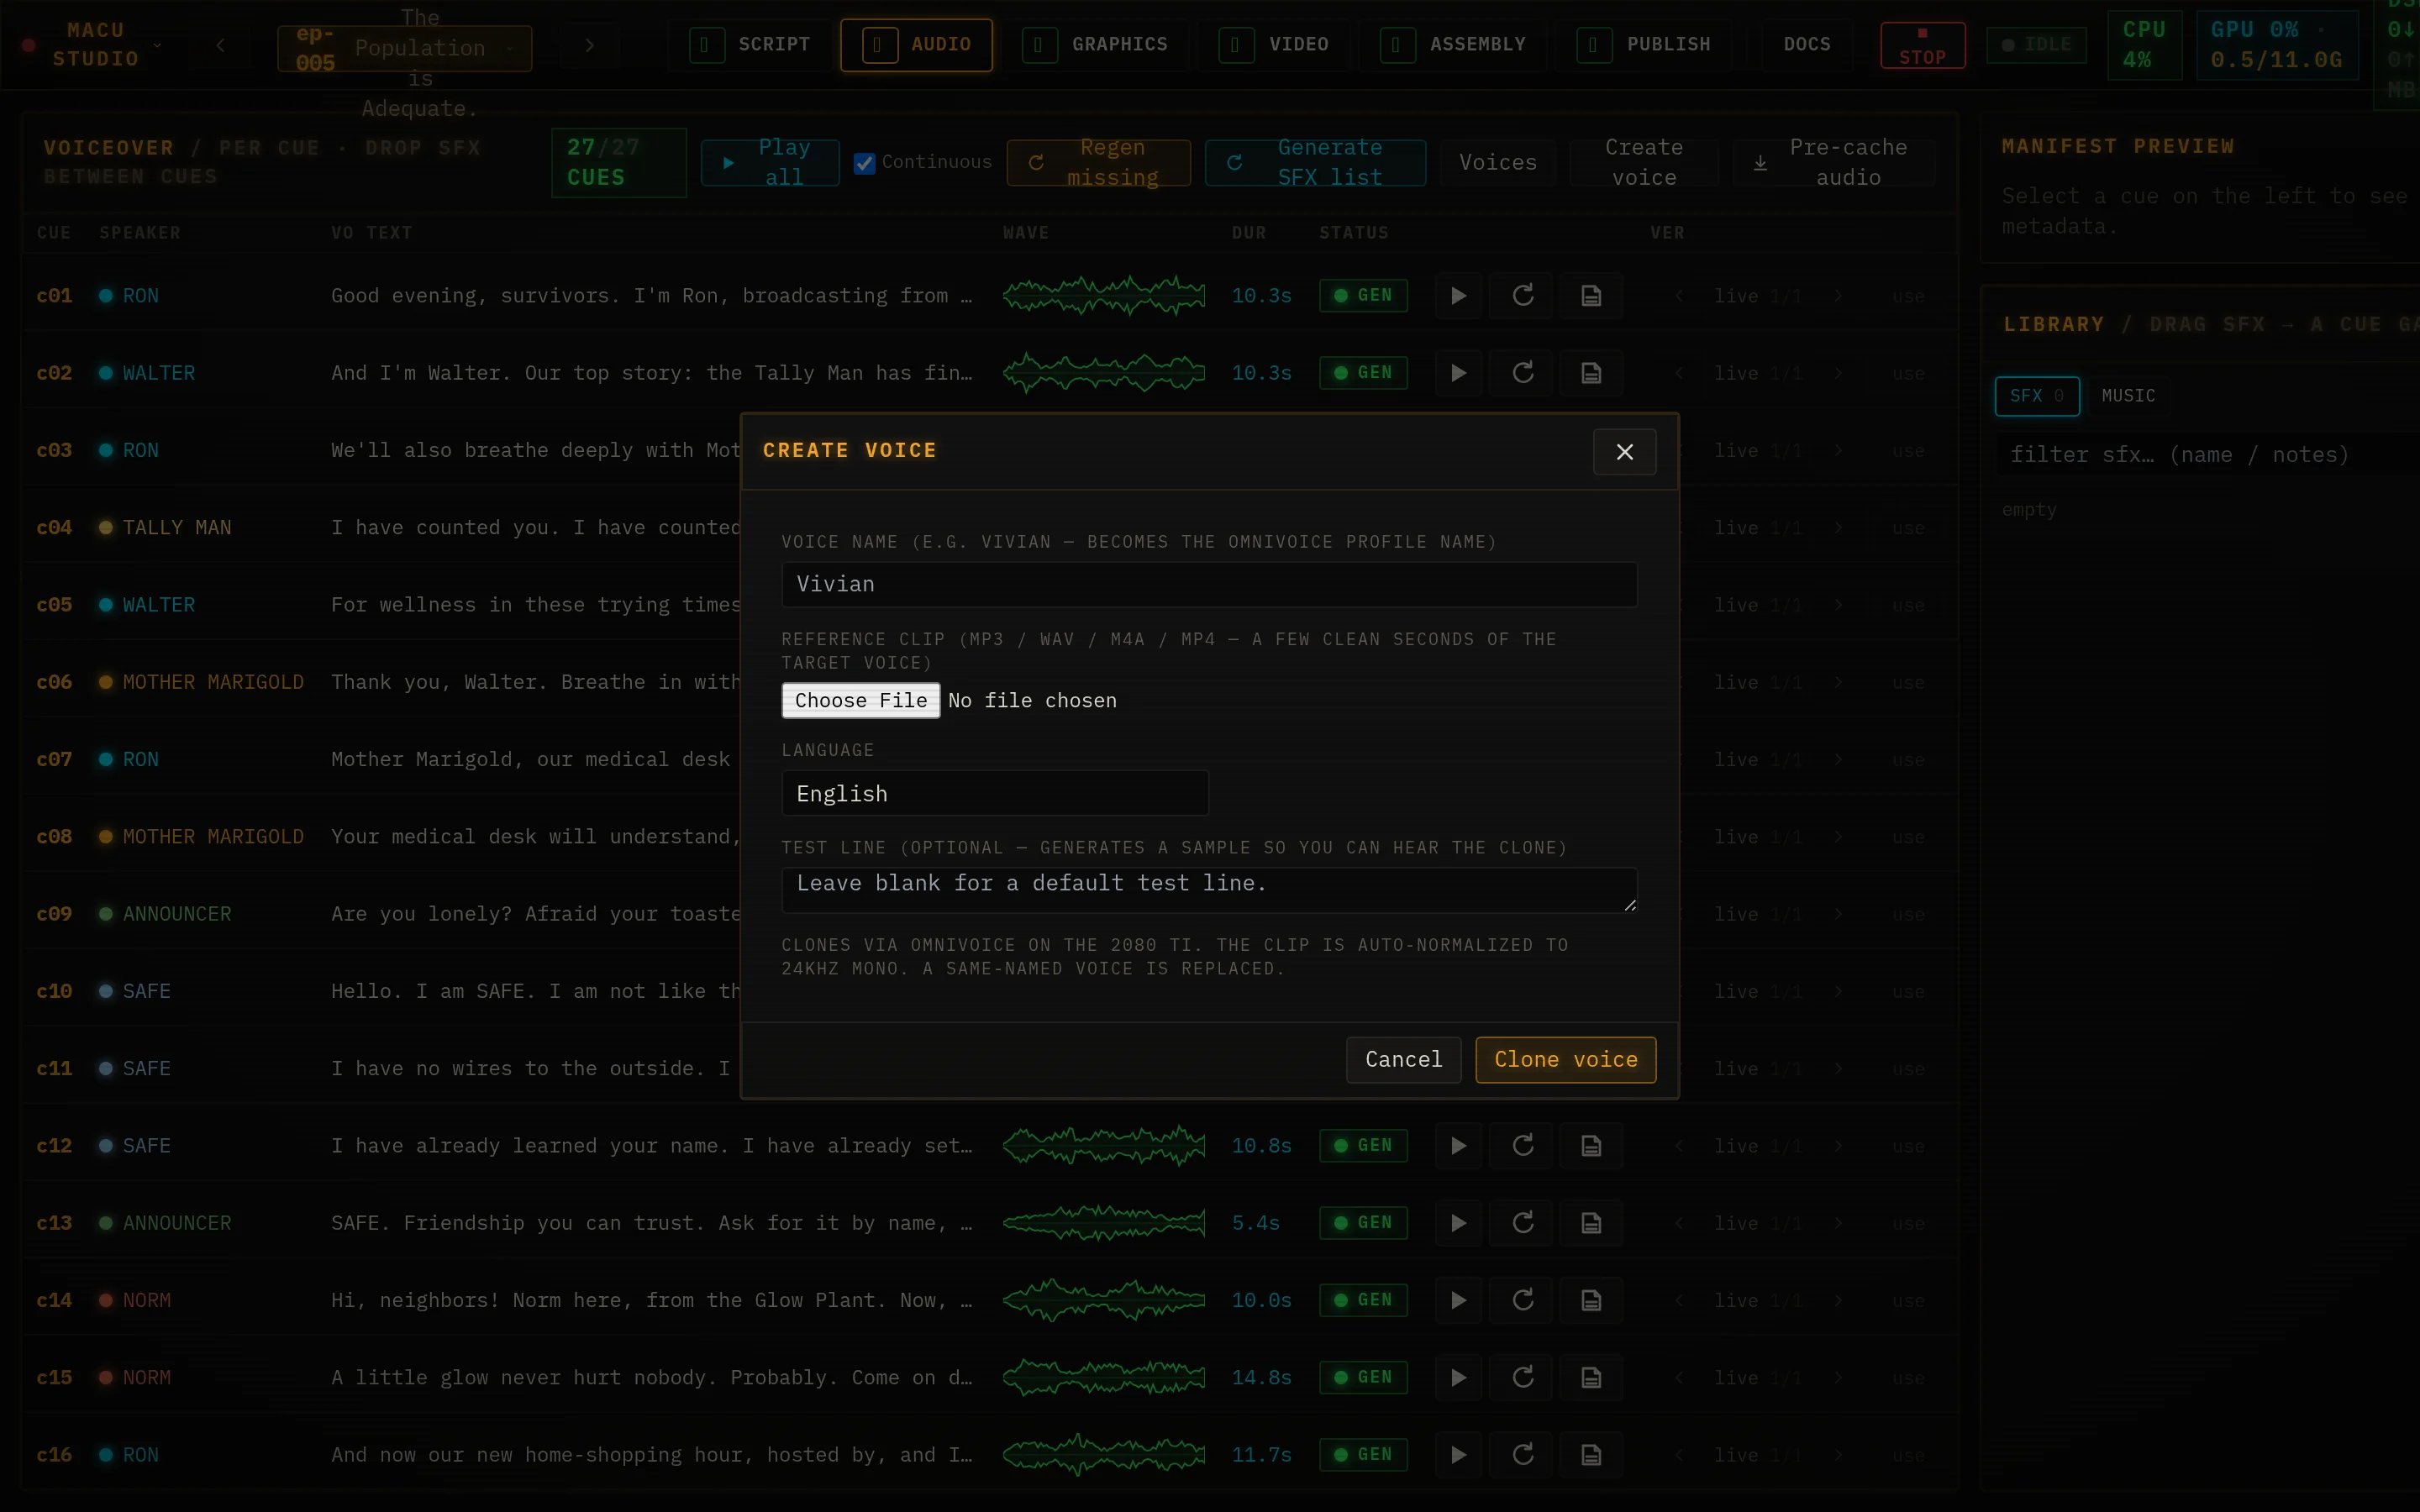2420x1512 pixels.
Task: Play audio for cue c12
Action: tap(1458, 1146)
